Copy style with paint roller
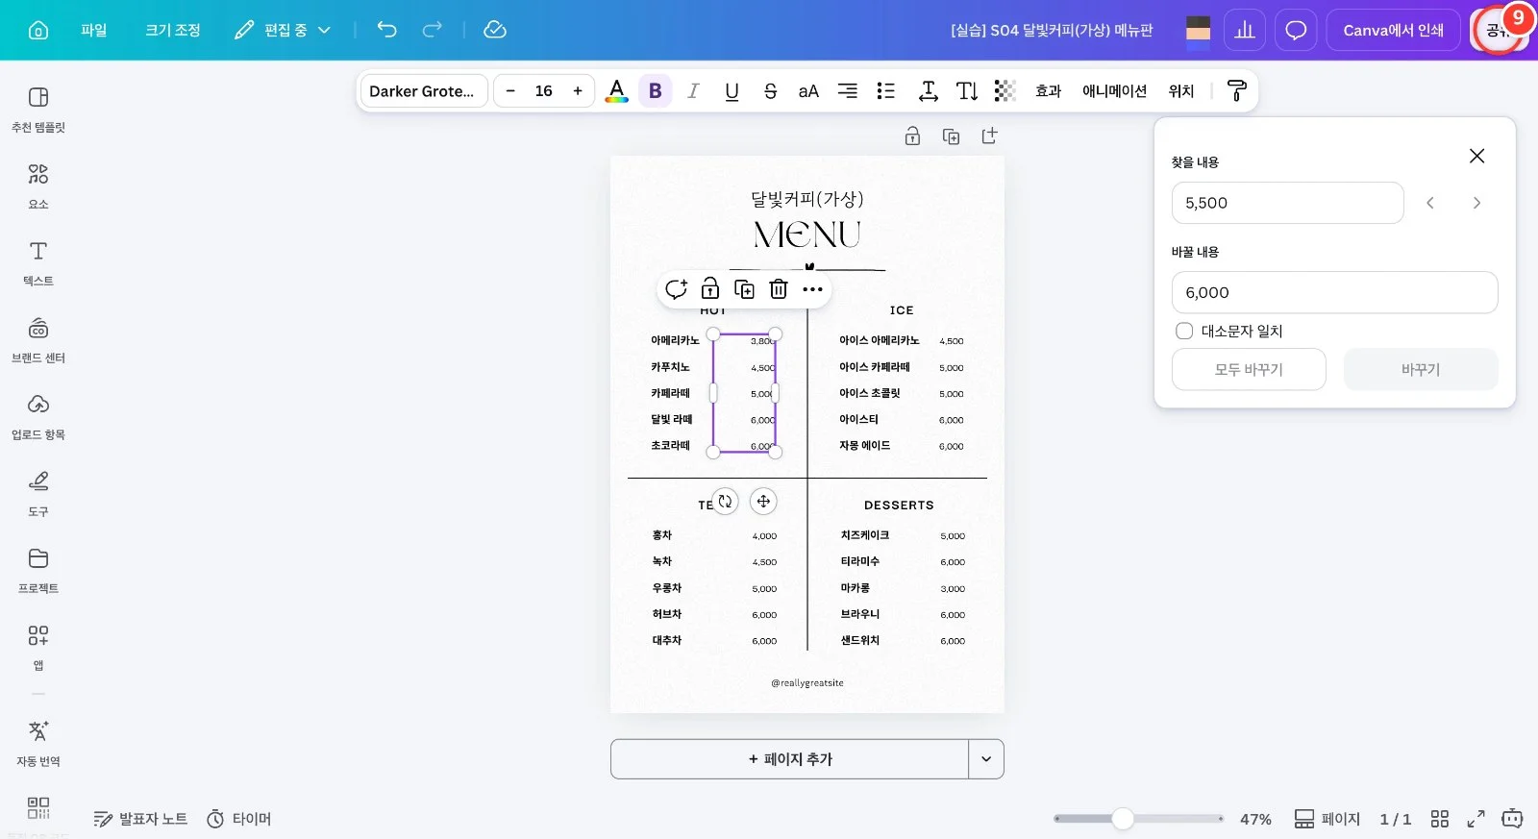 tap(1237, 91)
